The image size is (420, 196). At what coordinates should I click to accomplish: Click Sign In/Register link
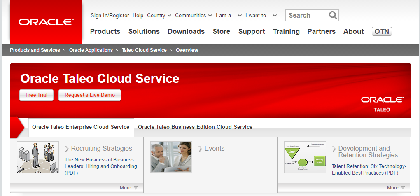(110, 16)
